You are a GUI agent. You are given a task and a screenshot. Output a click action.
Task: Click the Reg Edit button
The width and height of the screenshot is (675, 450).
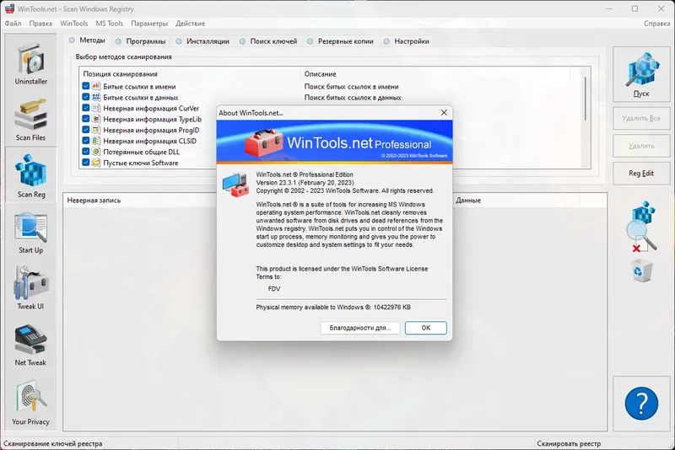[641, 174]
